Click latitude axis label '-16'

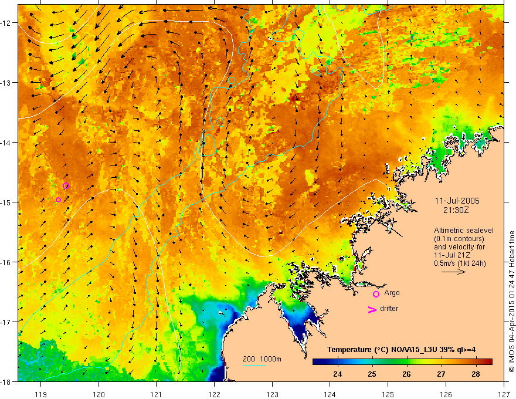point(7,262)
